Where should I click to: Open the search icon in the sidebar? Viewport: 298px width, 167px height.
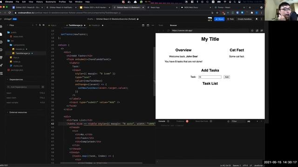1,42
